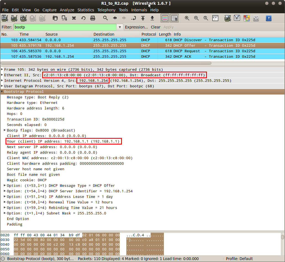This screenshot has width=285, height=262.
Task: Click into the bootp filter field
Action: click(65, 27)
